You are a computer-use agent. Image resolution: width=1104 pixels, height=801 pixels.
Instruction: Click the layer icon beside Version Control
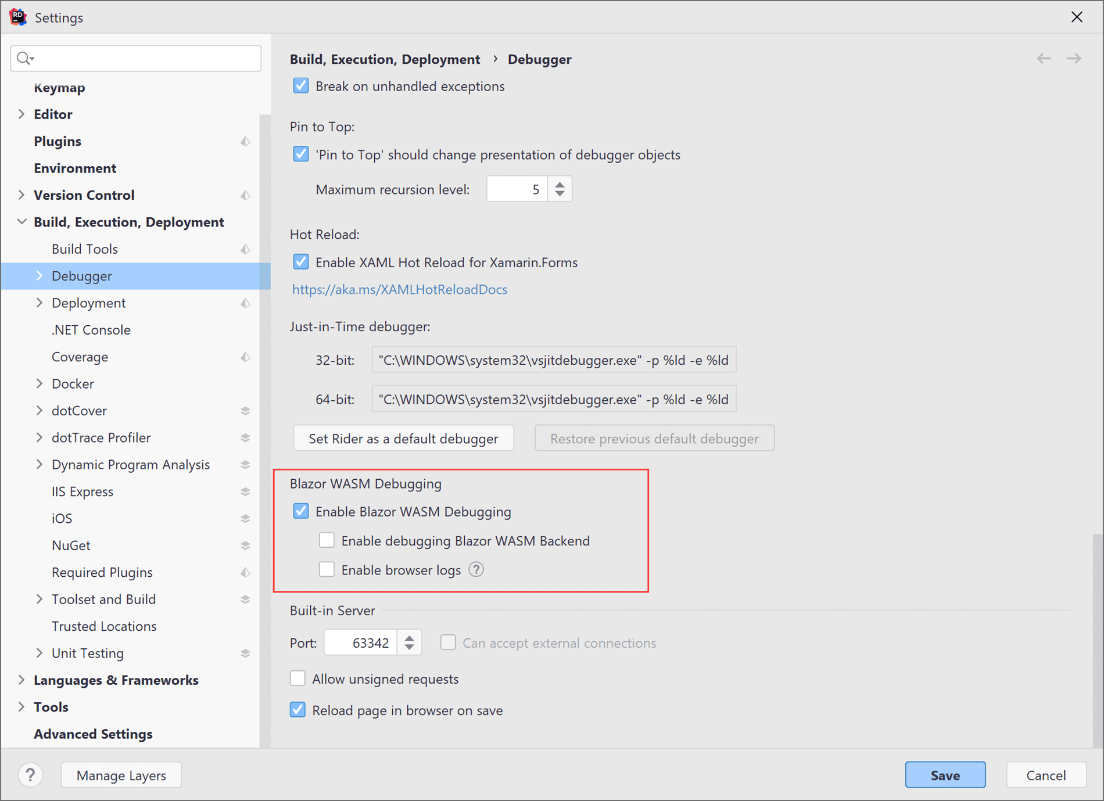(x=246, y=195)
